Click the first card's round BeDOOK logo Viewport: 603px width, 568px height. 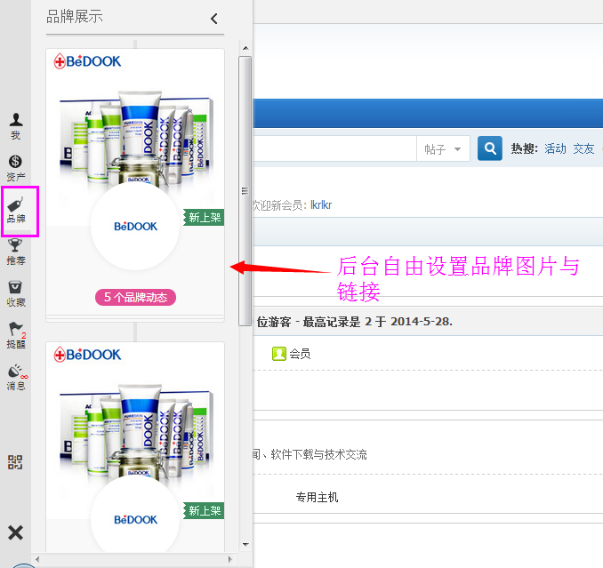tap(135, 226)
